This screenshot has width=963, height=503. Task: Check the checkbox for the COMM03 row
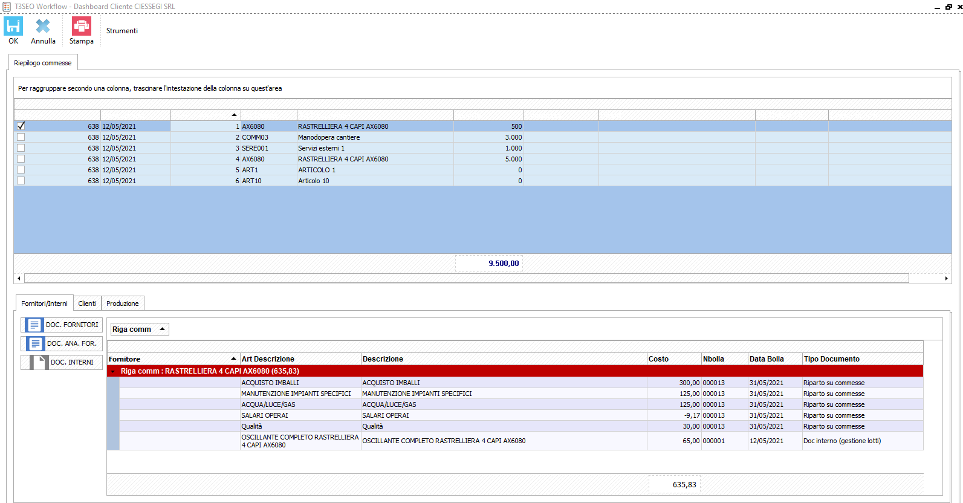(21, 137)
